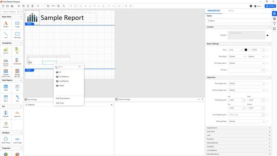
Task: Select the Indicator widget
Action: click(x=6, y=125)
